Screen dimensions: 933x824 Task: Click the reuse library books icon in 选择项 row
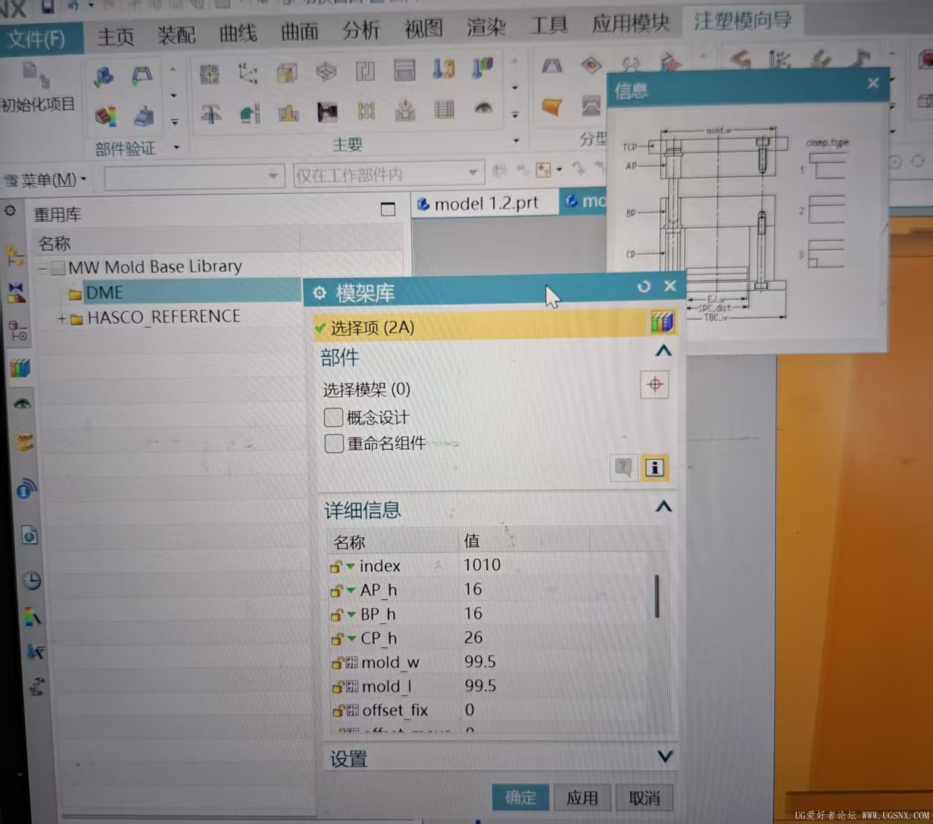pyautogui.click(x=662, y=321)
